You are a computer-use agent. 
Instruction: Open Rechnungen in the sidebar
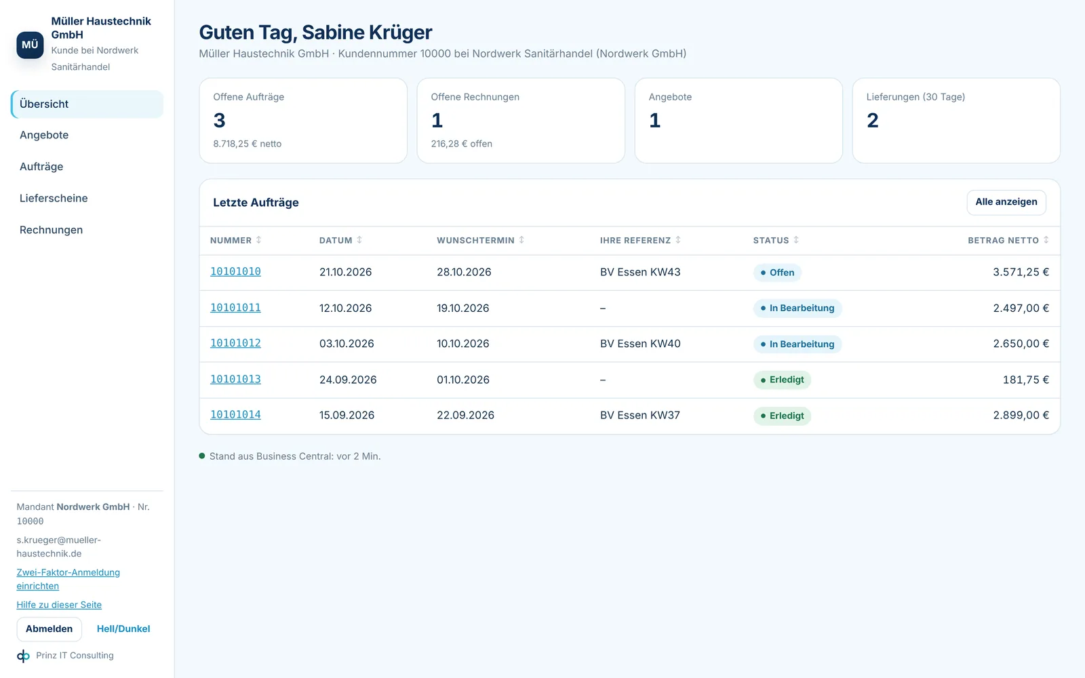[x=87, y=230]
